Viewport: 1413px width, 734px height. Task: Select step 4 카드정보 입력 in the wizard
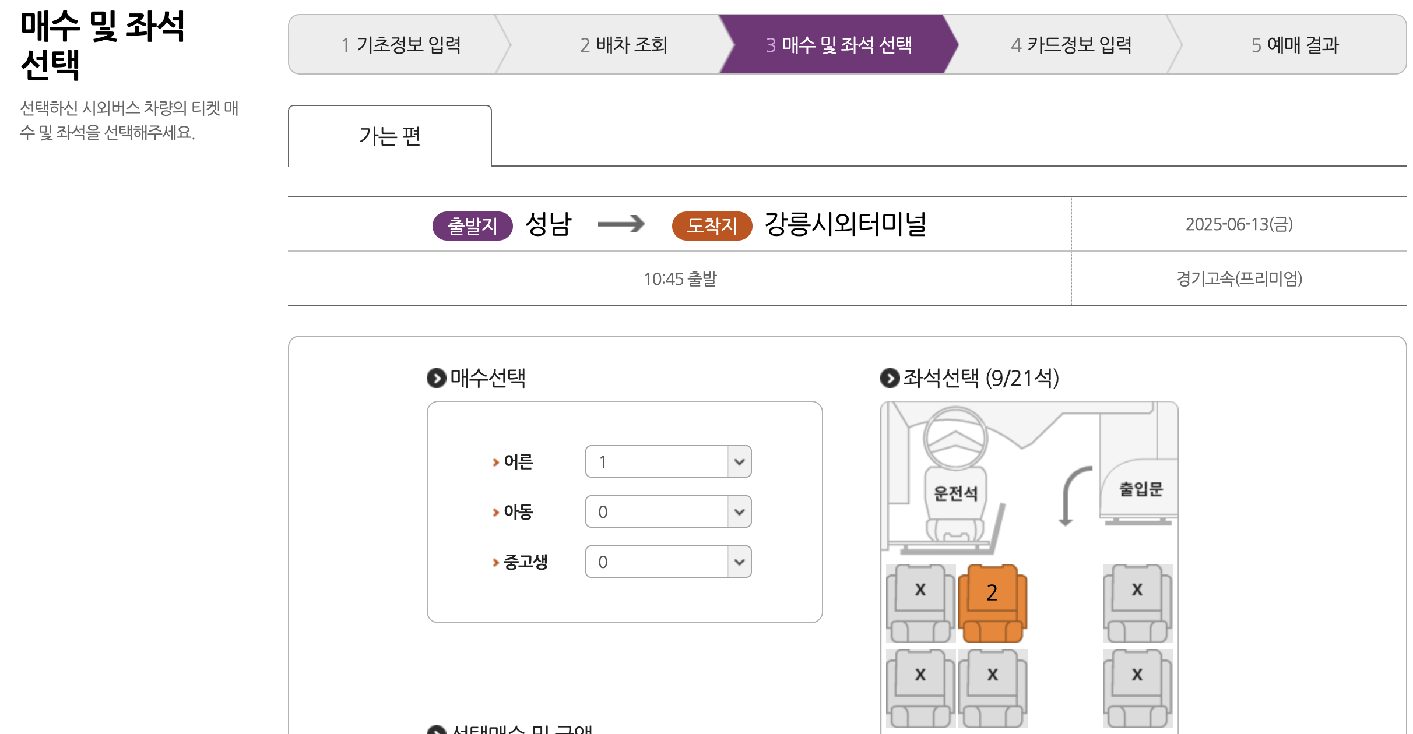coord(1071,44)
